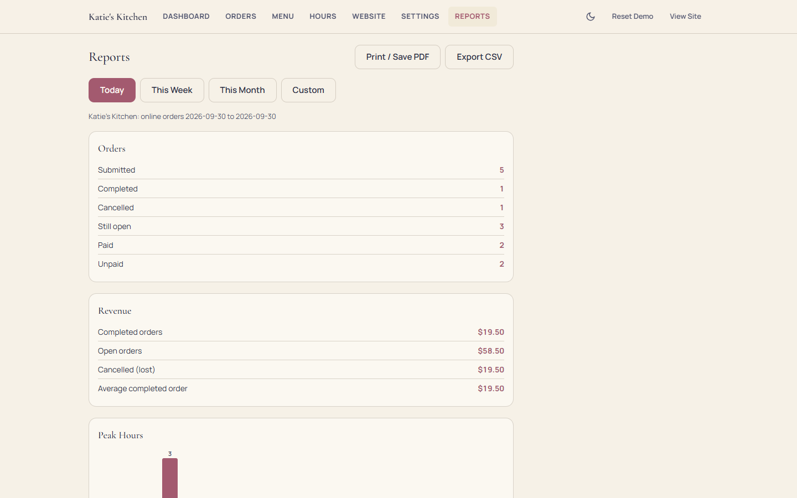Open the Website nav item
This screenshot has width=797, height=498.
(x=369, y=17)
